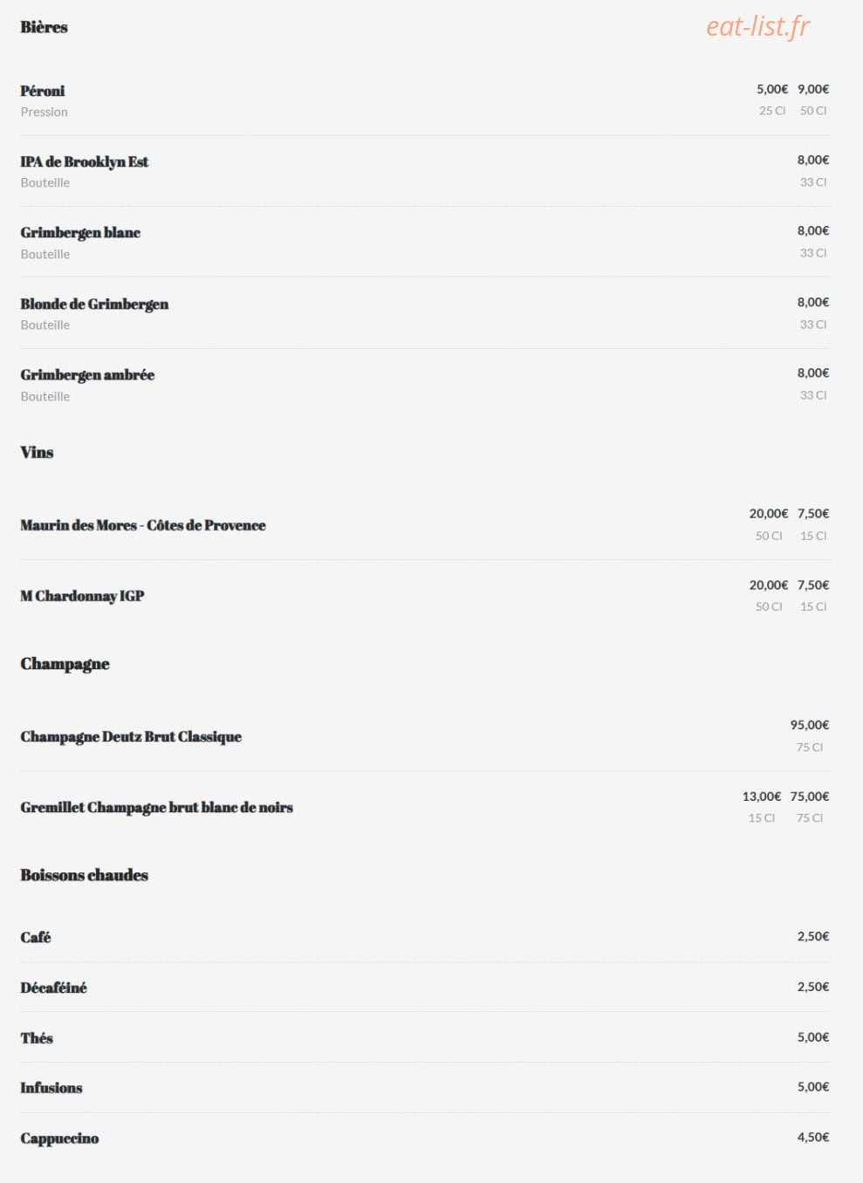Click the eat-list.fr watermark link
The height and width of the screenshot is (1183, 863).
pyautogui.click(x=757, y=27)
